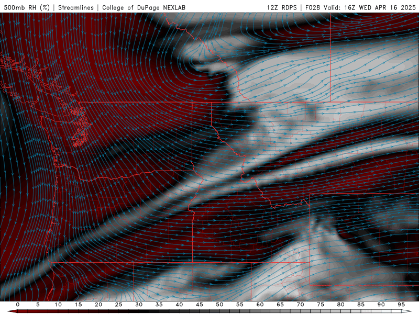Click the 'F028' forecast hour label
The width and height of the screenshot is (419, 314).
point(313,7)
